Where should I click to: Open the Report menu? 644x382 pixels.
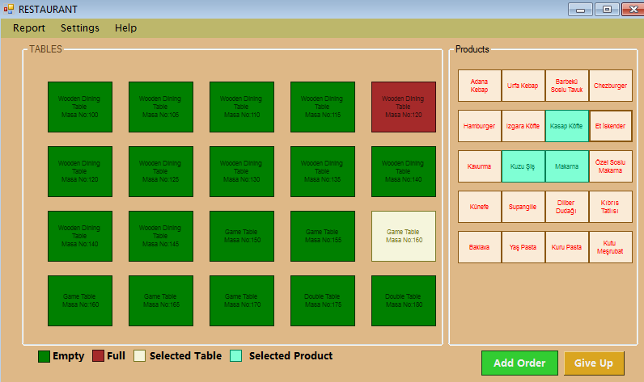point(29,28)
